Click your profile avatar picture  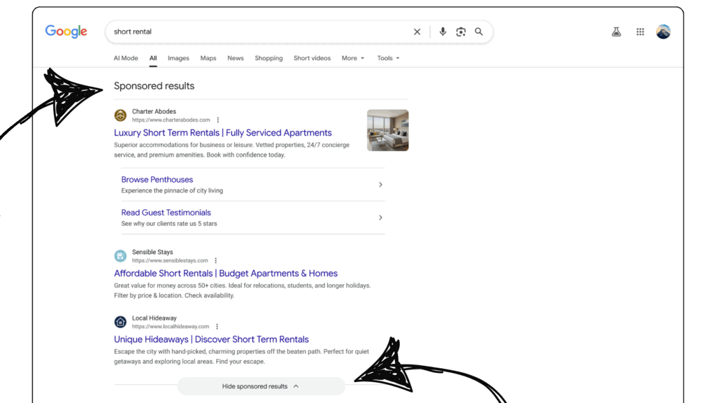click(663, 31)
